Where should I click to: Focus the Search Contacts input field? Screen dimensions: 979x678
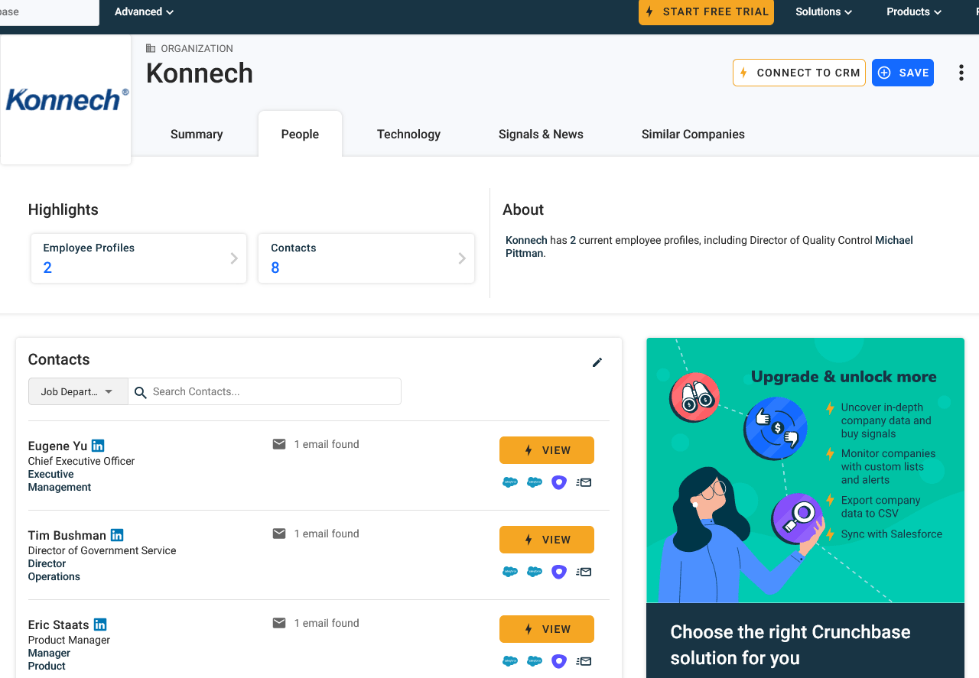click(265, 391)
